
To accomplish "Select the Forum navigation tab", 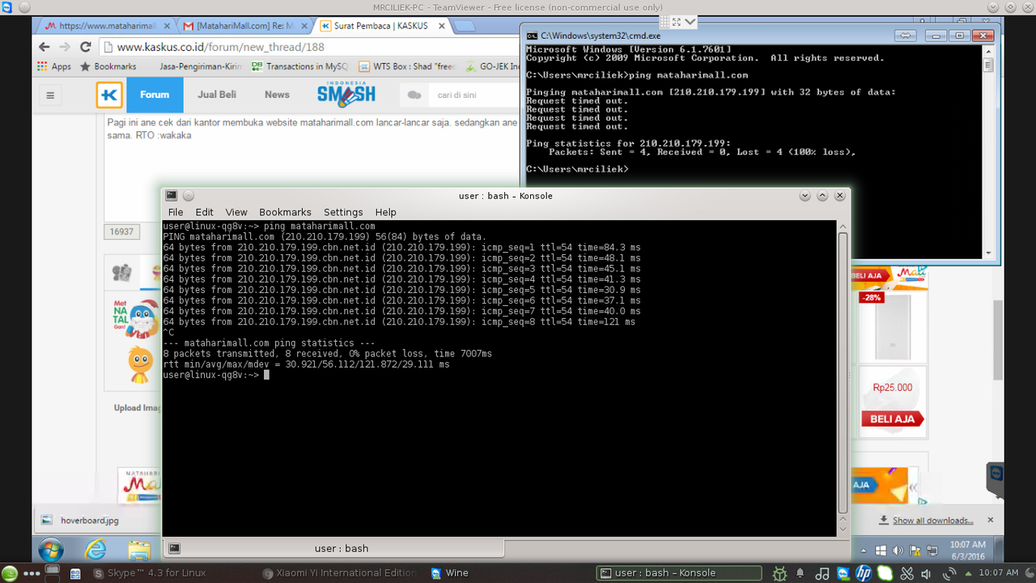I will point(155,95).
